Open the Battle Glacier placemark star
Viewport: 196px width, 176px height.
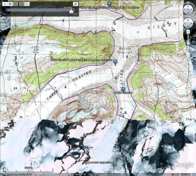tap(123, 89)
